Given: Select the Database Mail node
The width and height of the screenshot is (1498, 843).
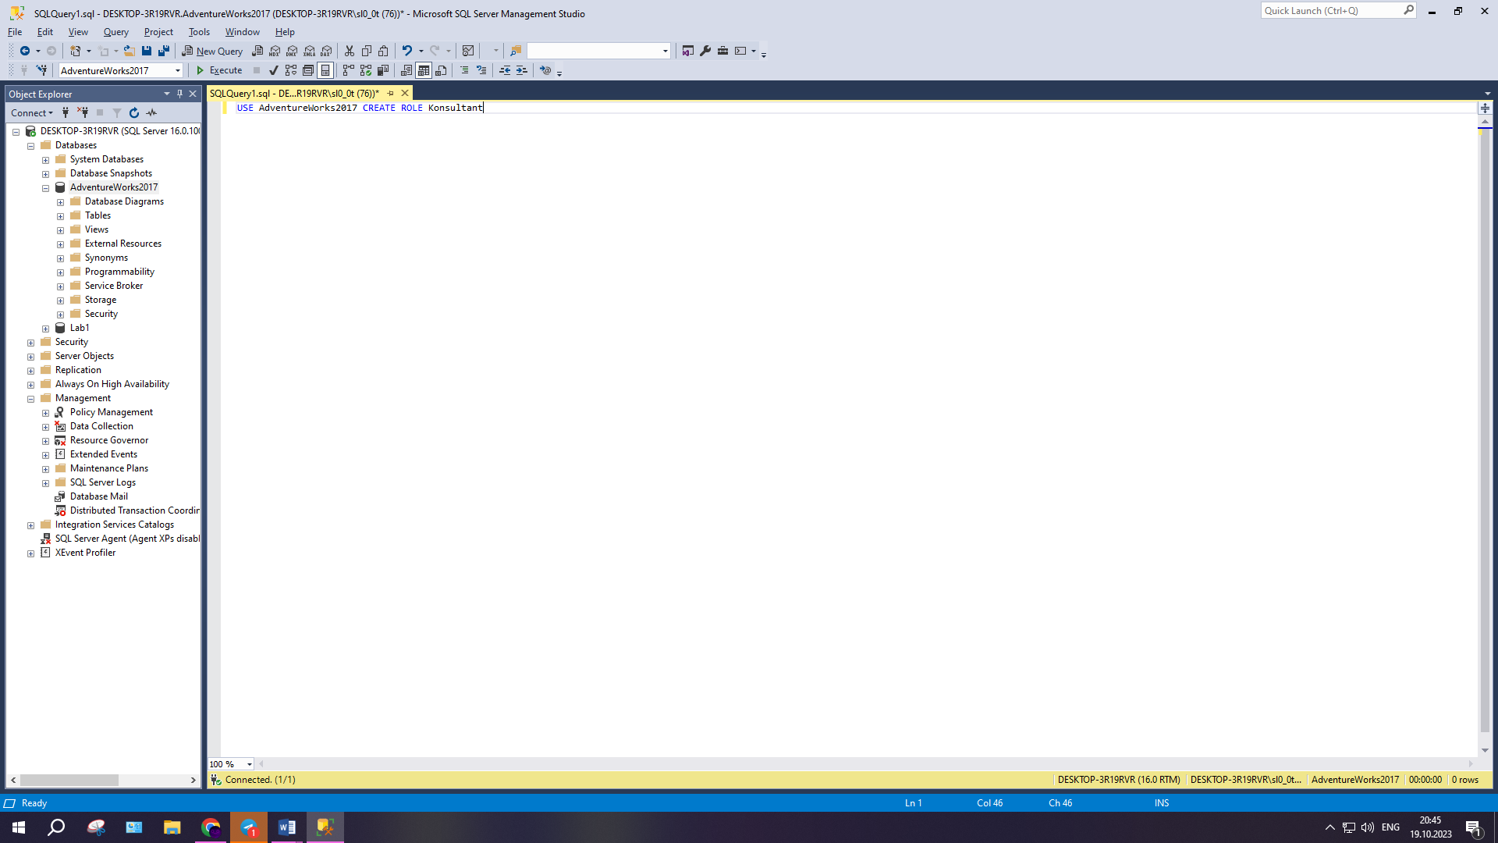Looking at the screenshot, I should (99, 496).
